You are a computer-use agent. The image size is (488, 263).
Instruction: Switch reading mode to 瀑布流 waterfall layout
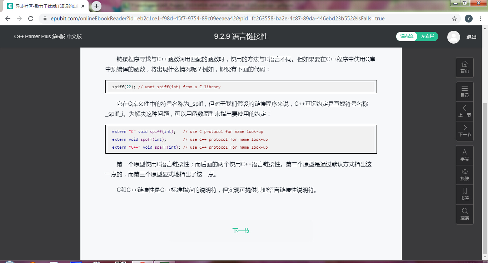(x=407, y=36)
